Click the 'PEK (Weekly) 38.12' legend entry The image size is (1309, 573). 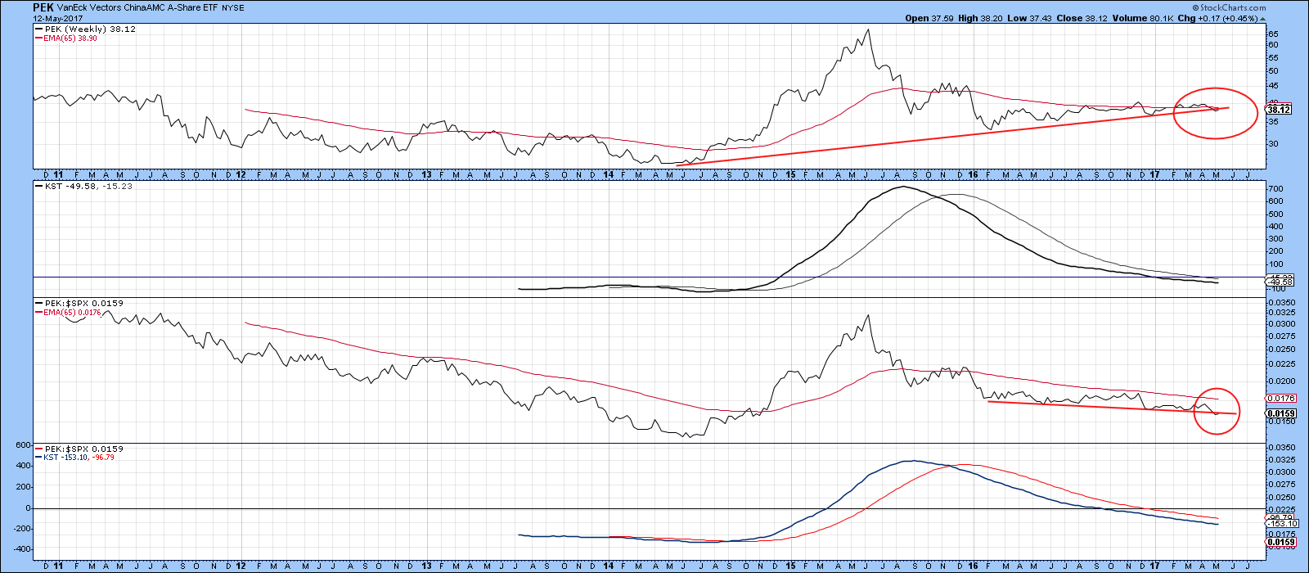[x=86, y=29]
